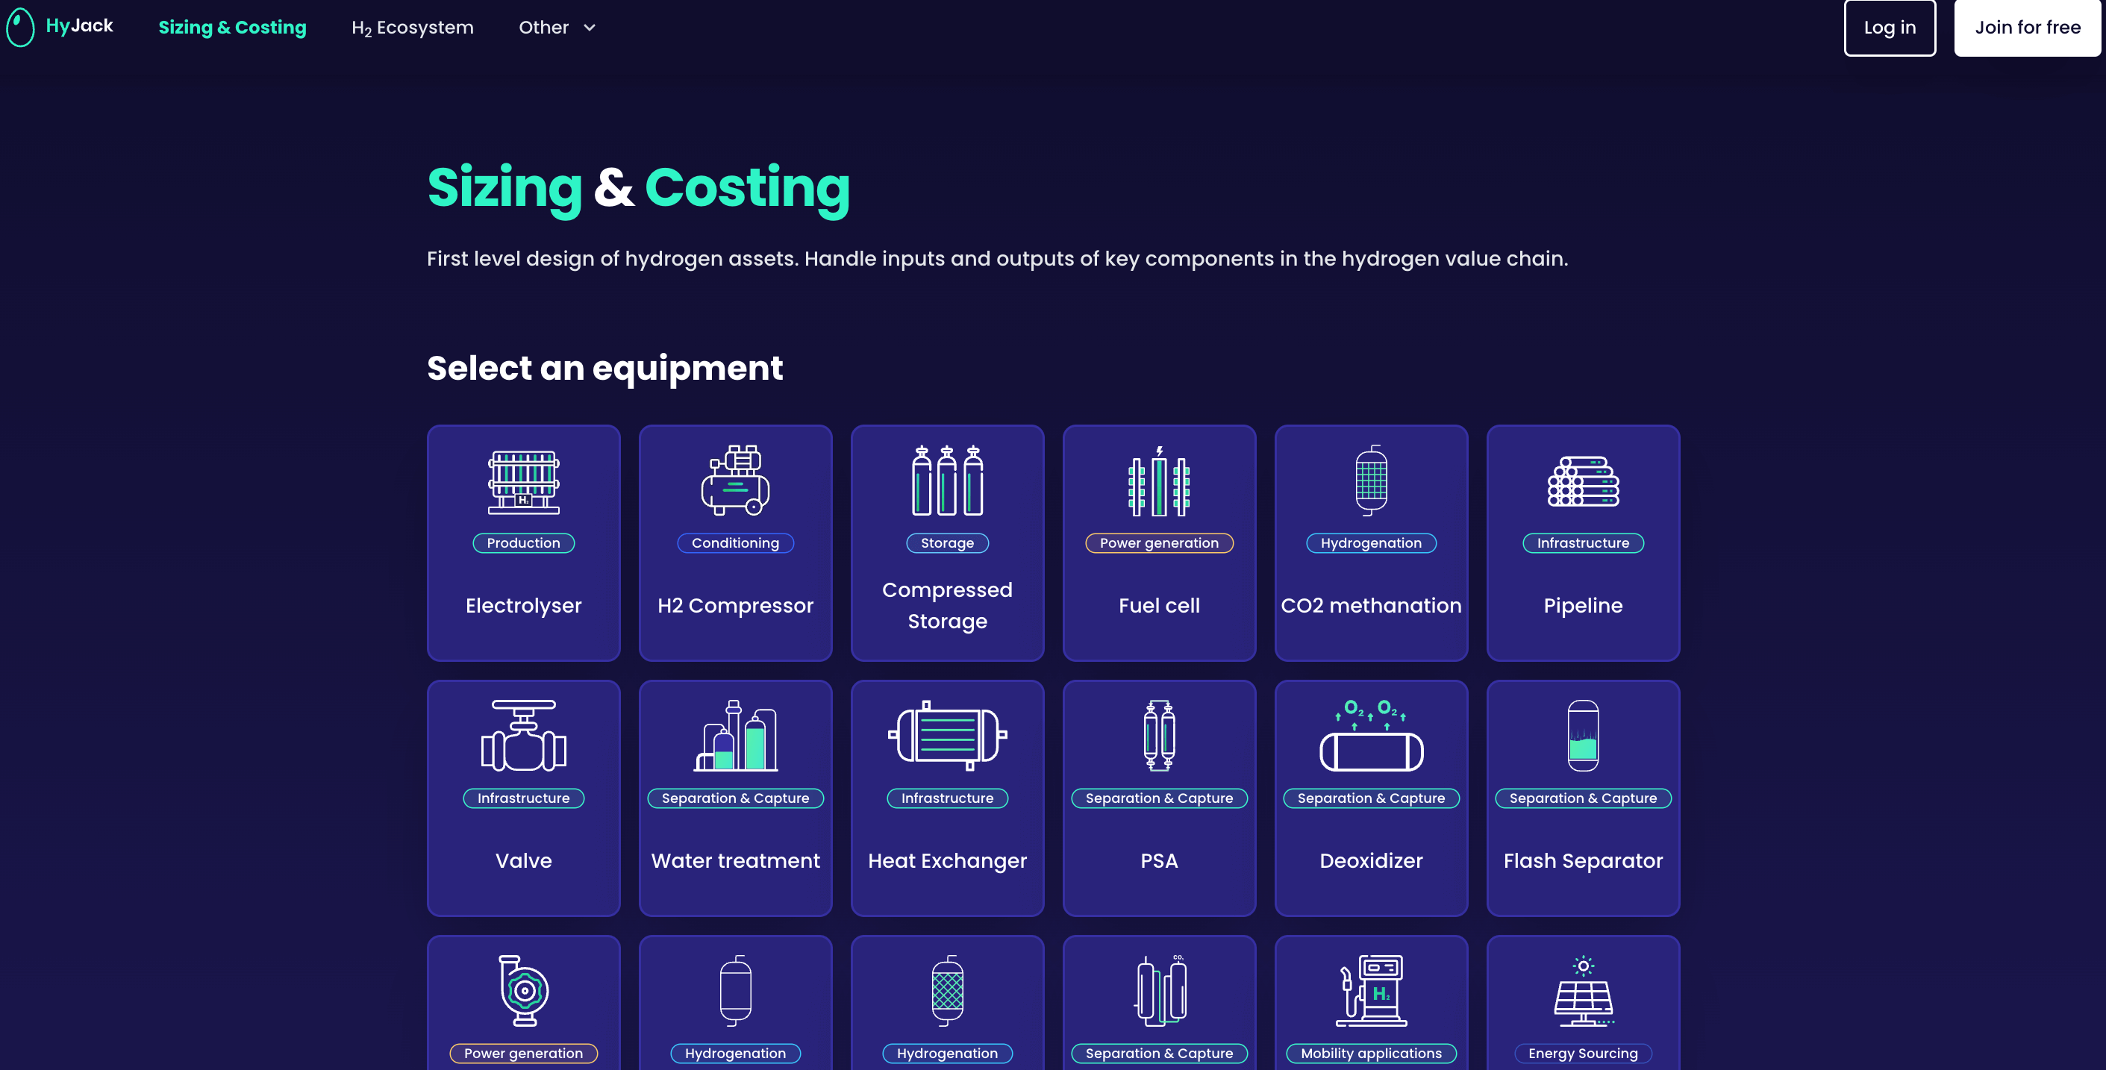Select the Valve card title
The image size is (2106, 1070).
[523, 861]
